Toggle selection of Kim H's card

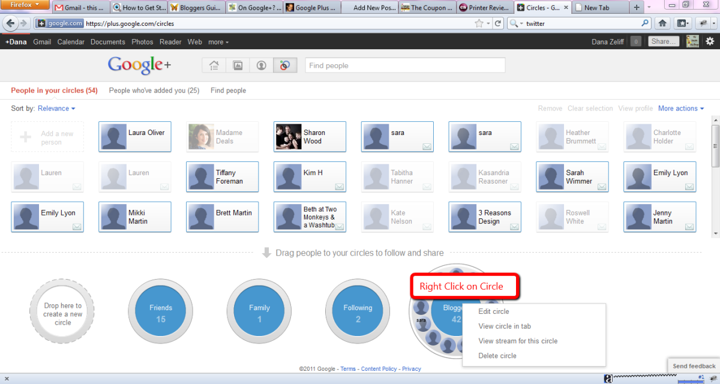[x=310, y=177]
